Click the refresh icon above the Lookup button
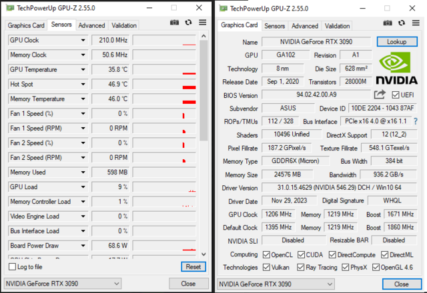This screenshot has width=427, height=293. pos(402,23)
